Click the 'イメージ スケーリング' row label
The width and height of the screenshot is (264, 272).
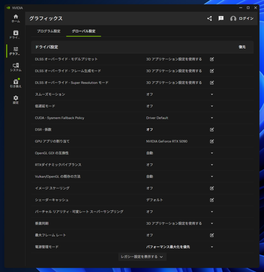52,188
